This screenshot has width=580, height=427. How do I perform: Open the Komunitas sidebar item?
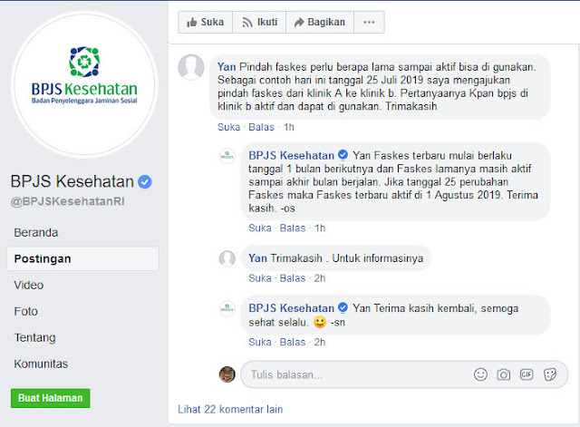coord(41,364)
